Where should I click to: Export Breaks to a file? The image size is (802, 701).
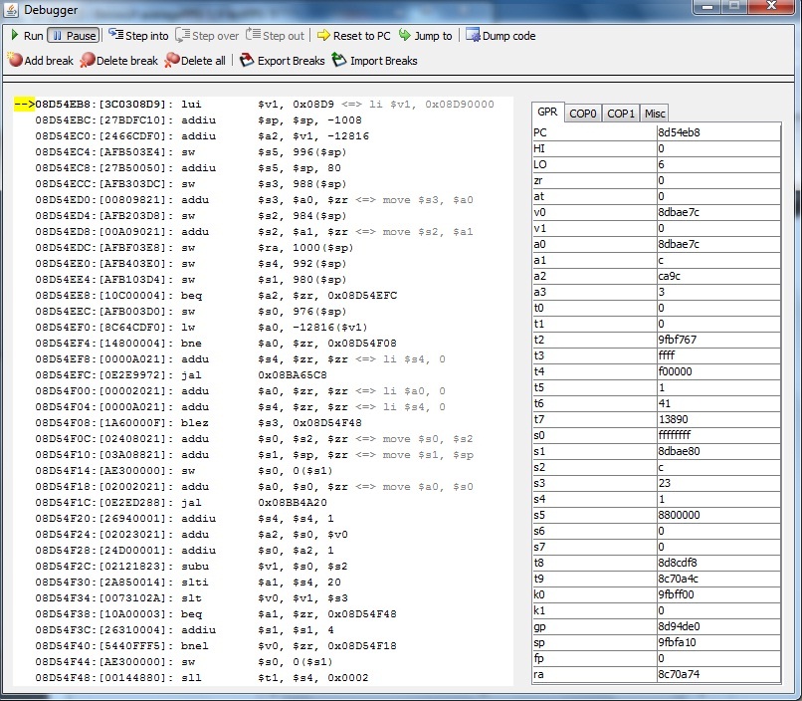point(283,61)
